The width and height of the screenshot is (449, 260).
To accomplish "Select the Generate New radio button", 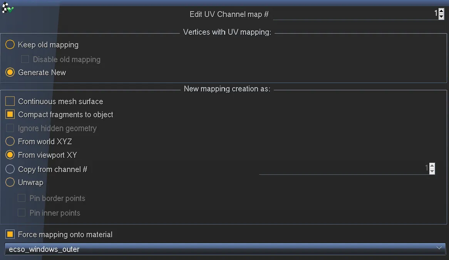I will pos(10,73).
